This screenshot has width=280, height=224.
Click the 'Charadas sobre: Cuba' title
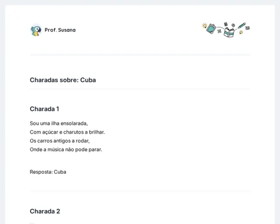pos(63,80)
